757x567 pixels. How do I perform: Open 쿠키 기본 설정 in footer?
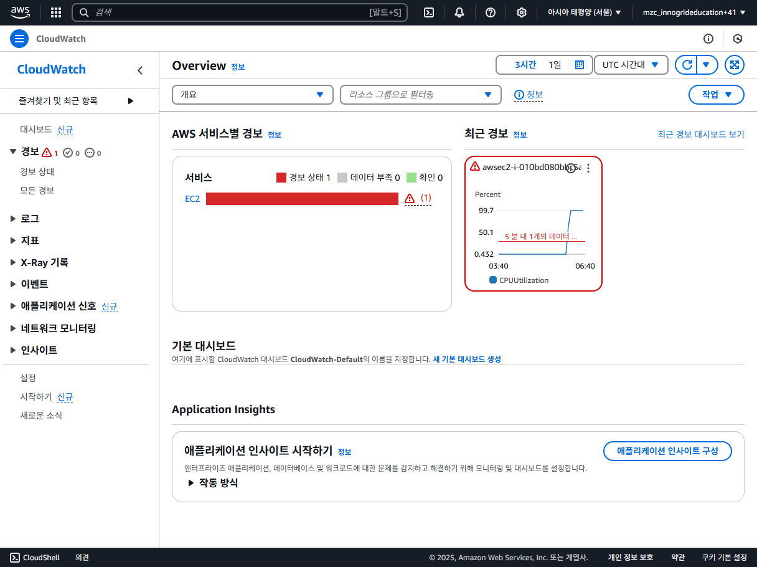(724, 558)
